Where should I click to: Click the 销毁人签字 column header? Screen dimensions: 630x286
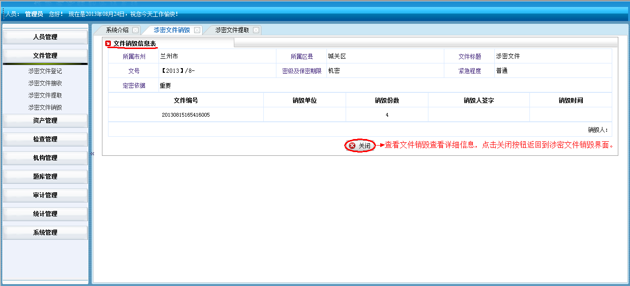pyautogui.click(x=479, y=100)
